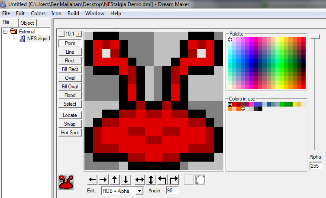This screenshot has height=198, width=326.
Task: Activate the Point drawing tool
Action: point(70,43)
